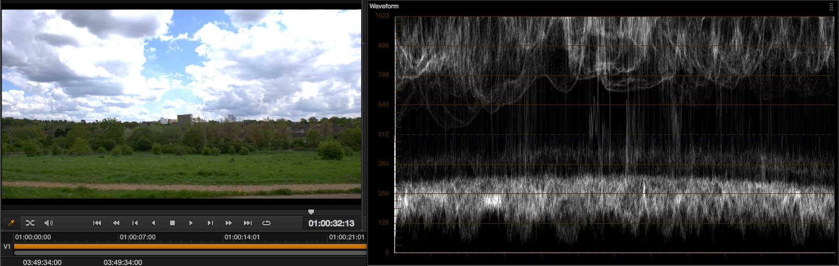Screen dimensions: 839x266
Task: Select the V1 track label
Action: pyautogui.click(x=7, y=246)
